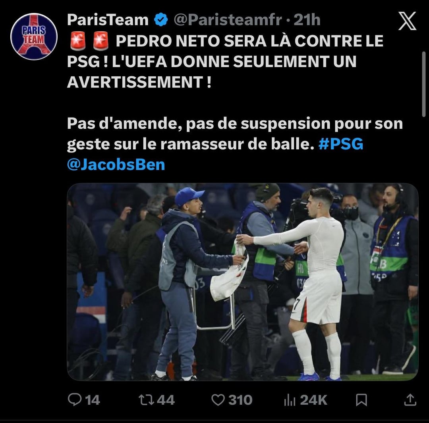429x423 pixels.
Task: Open the Pedro Neto ball boy photo
Action: coord(243,282)
